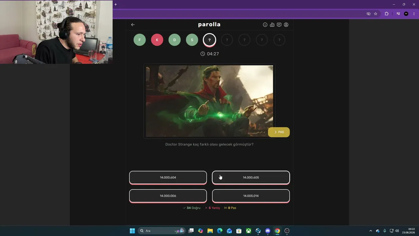Open File Explorer from the taskbar
The image size is (419, 236).
click(x=210, y=231)
